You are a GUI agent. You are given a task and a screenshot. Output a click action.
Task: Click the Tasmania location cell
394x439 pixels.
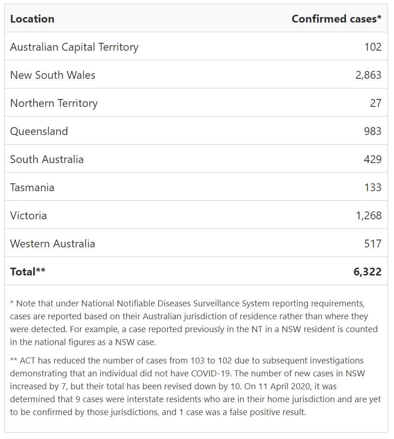pos(32,187)
